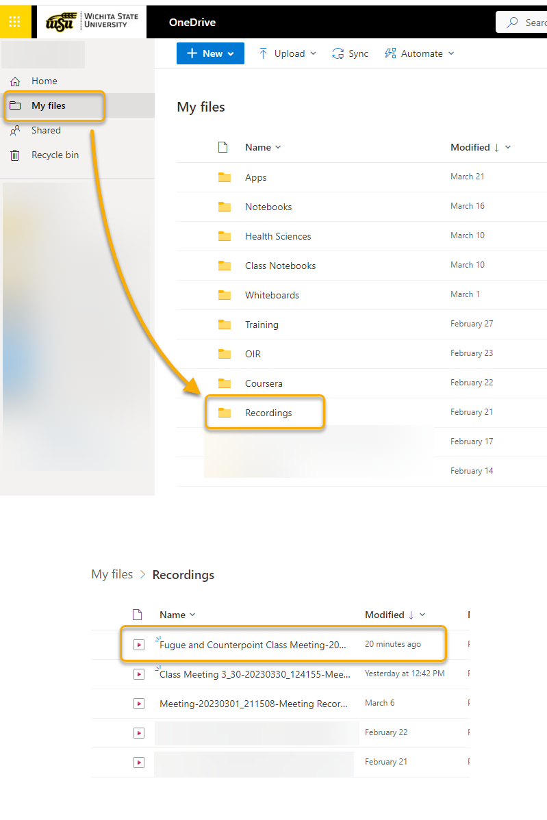The width and height of the screenshot is (547, 820).
Task: Sort by Modified column in Recordings list
Action: click(x=395, y=615)
